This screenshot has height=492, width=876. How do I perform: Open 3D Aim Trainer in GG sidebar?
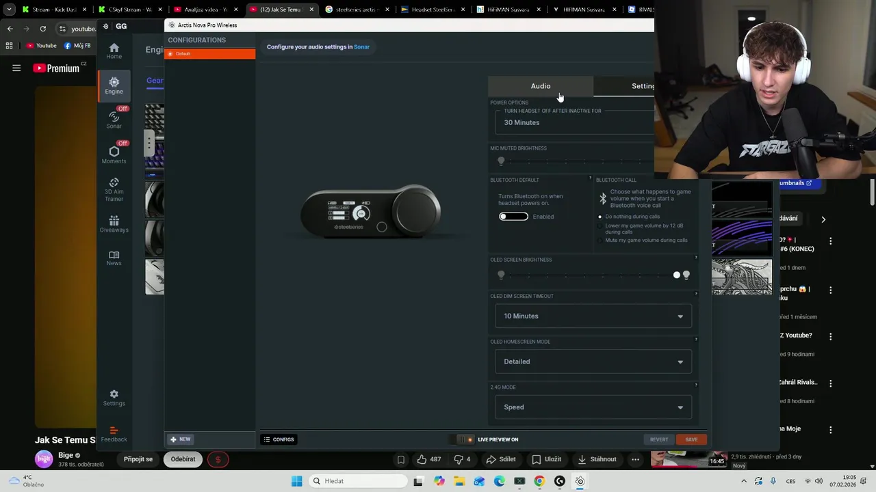click(114, 189)
